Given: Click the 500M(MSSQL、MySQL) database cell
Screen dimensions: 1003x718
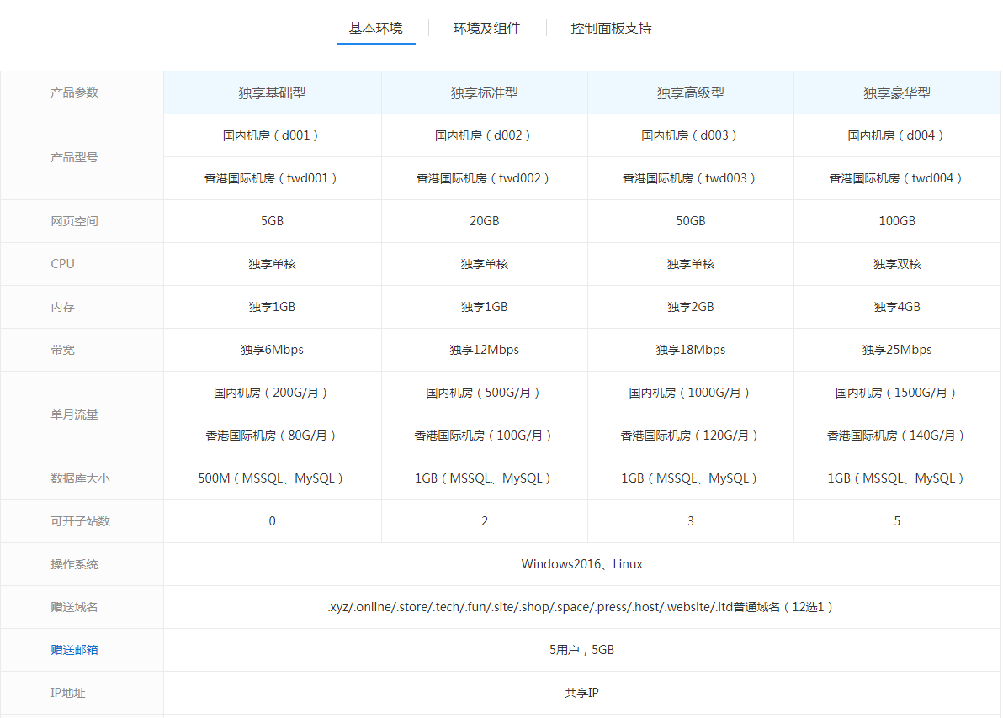Looking at the screenshot, I should click(x=272, y=478).
